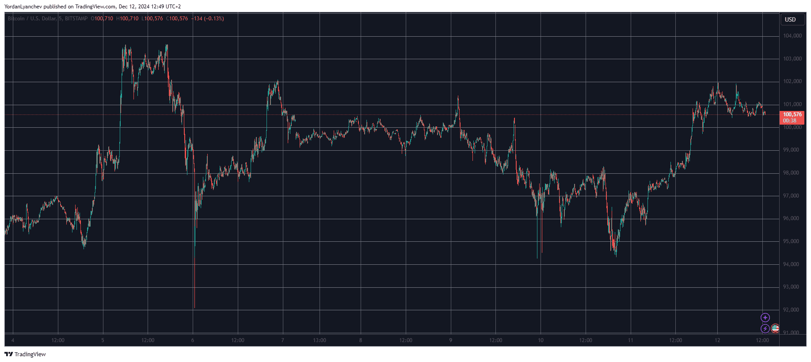Click the TradingView logo at the bottom left
Image resolution: width=811 pixels, height=362 pixels.
25,354
